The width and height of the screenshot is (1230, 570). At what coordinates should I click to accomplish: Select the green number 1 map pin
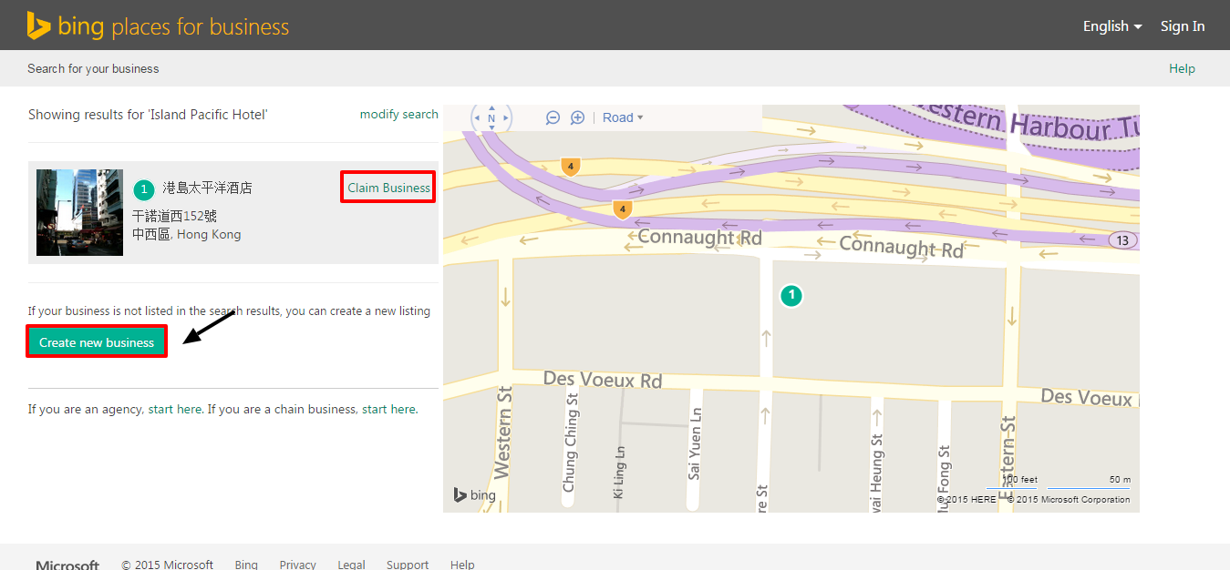coord(791,295)
